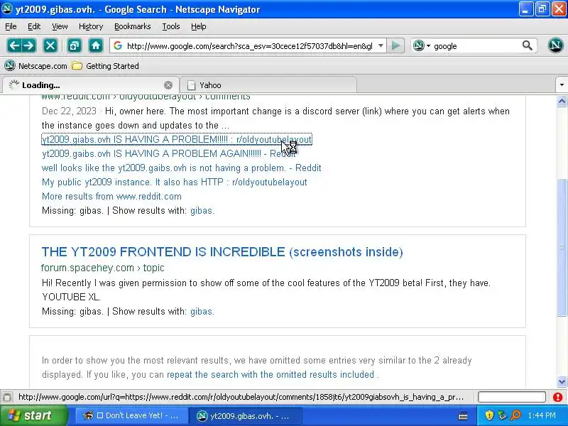The height and width of the screenshot is (426, 568).
Task: Open the Help menu
Action: click(199, 26)
